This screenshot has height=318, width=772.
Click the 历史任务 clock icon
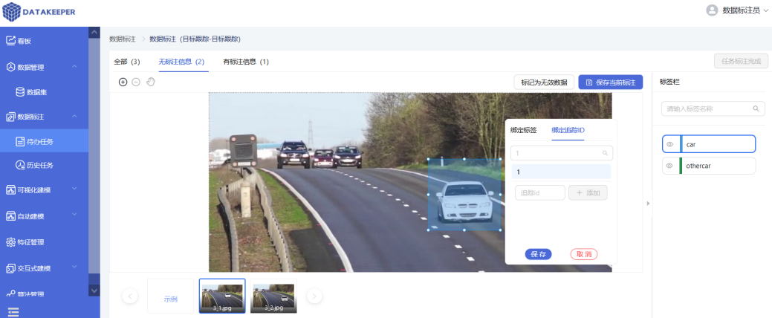[x=20, y=166]
